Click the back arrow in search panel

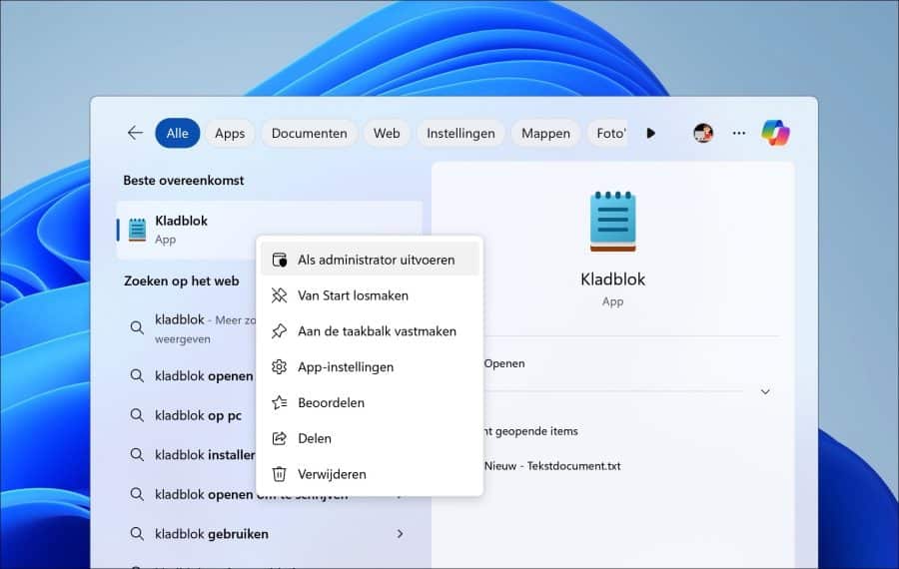click(135, 133)
